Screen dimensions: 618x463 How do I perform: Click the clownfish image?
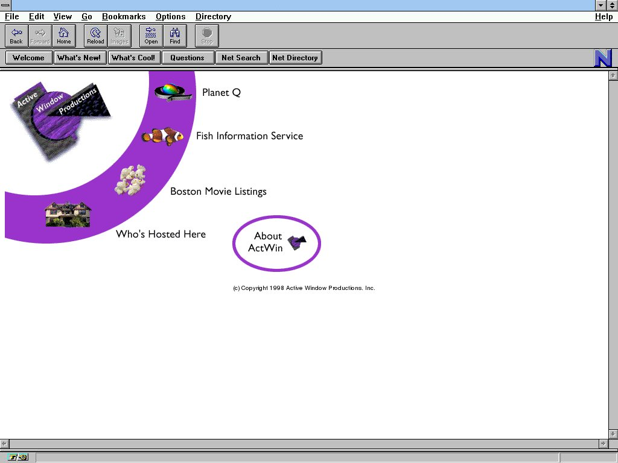(x=162, y=136)
